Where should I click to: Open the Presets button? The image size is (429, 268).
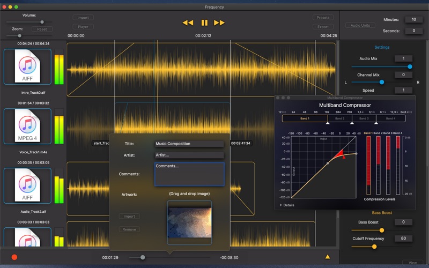(x=323, y=18)
